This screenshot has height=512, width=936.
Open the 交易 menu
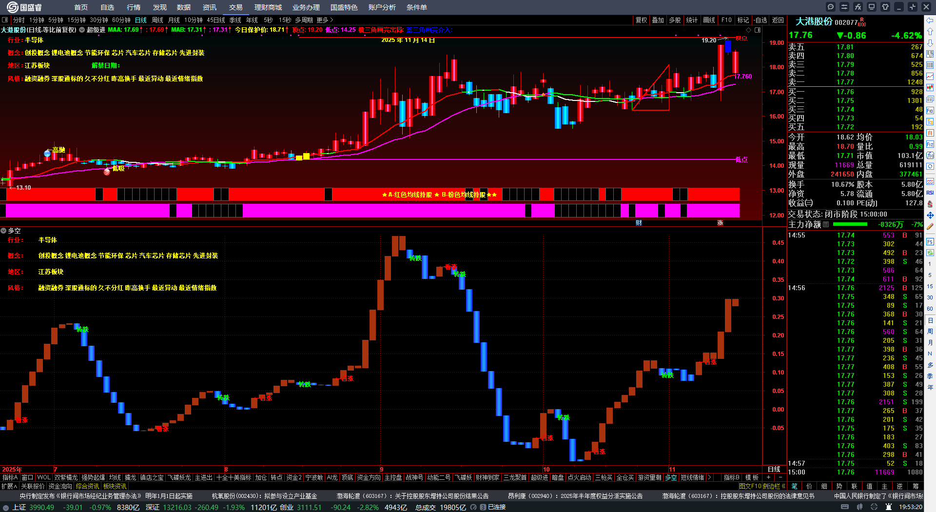[x=236, y=7]
